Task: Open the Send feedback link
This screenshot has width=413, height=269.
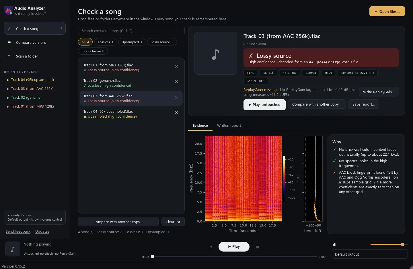Action: click(x=18, y=231)
